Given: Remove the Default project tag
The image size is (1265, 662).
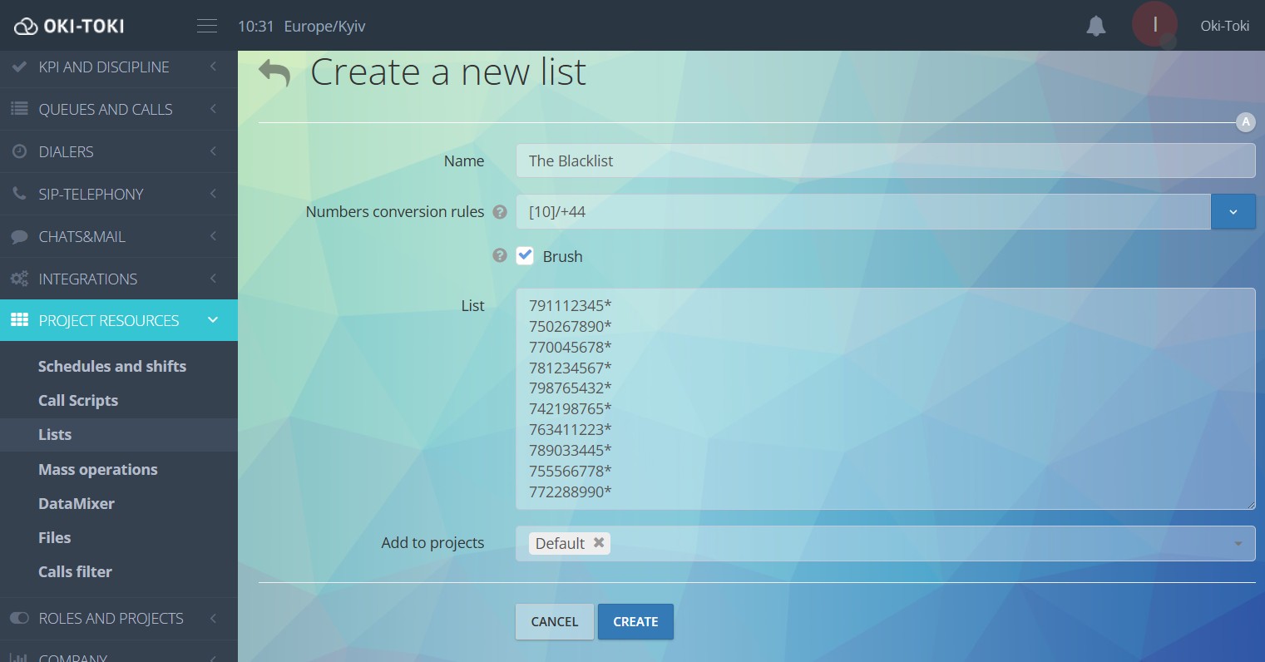Looking at the screenshot, I should 599,542.
